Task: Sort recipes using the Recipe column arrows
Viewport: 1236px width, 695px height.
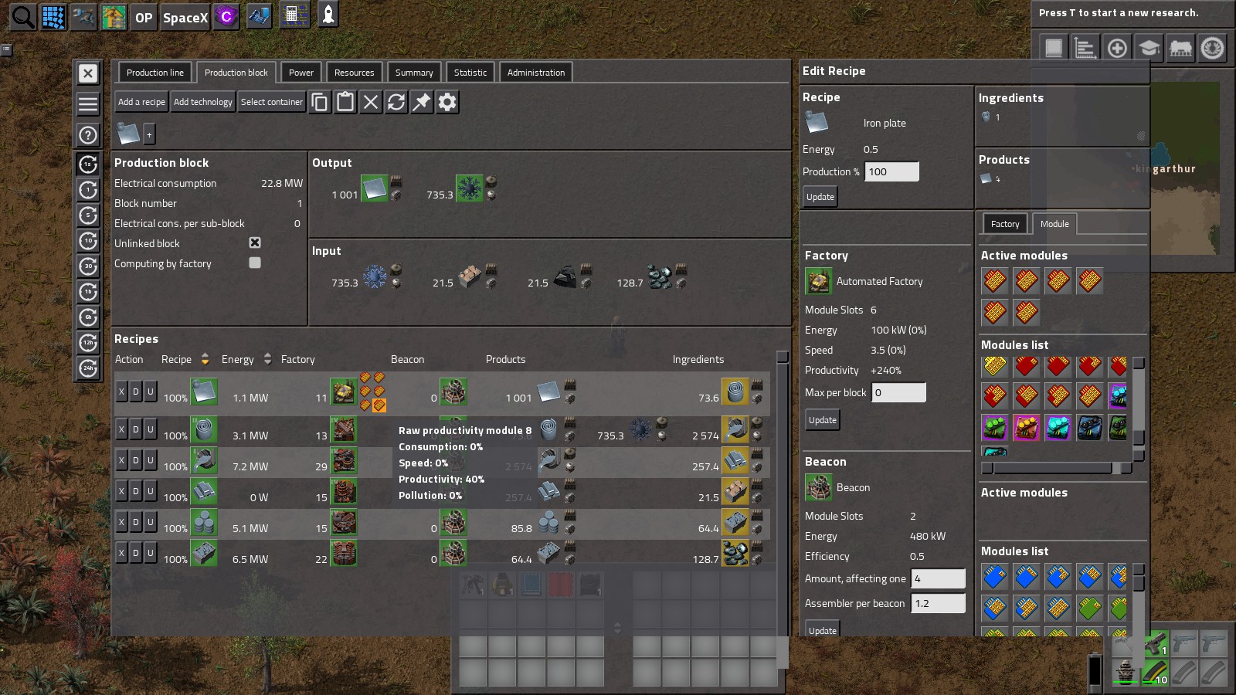Action: pyautogui.click(x=205, y=359)
